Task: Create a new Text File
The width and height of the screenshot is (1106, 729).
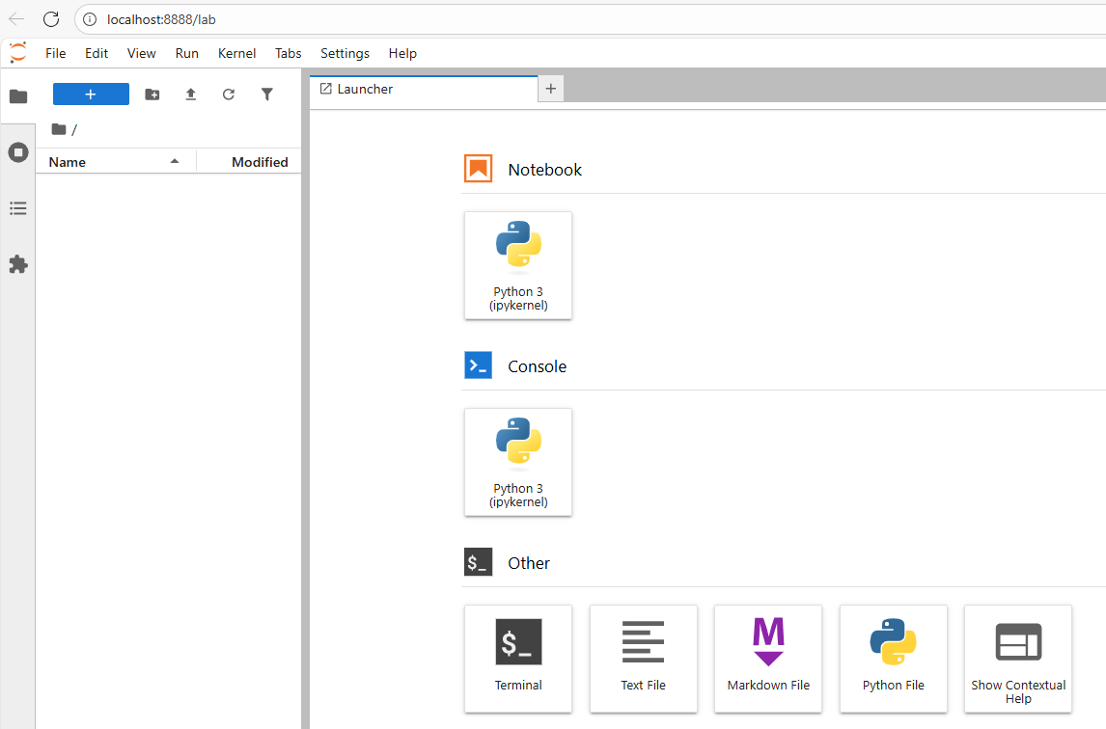Action: tap(644, 659)
